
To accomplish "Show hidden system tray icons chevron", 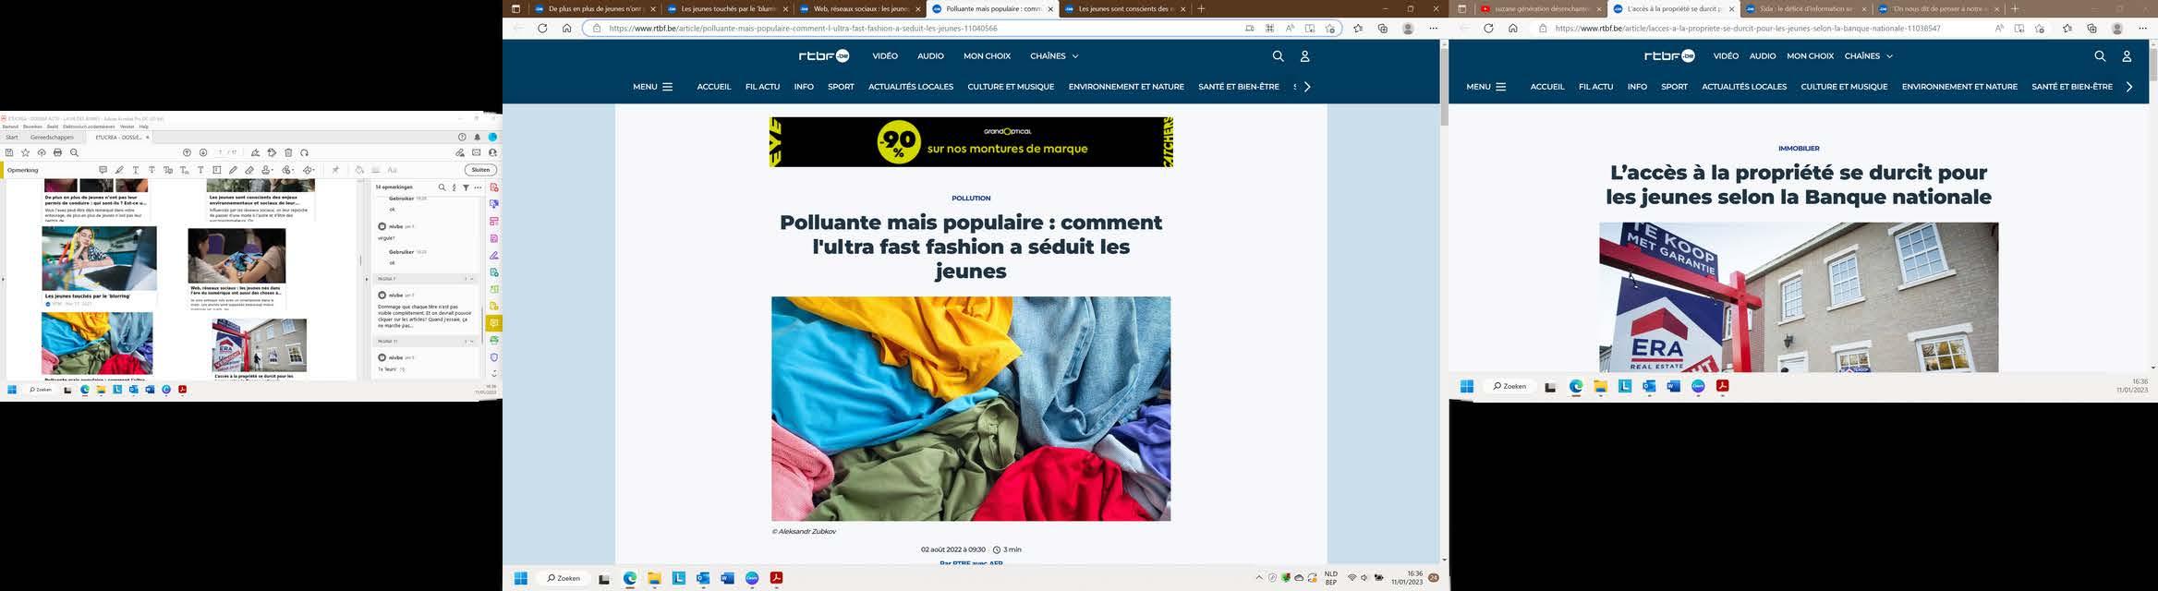I will click(x=1258, y=578).
